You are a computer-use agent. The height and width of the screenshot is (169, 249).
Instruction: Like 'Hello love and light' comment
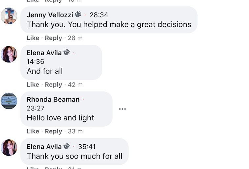click(x=33, y=131)
